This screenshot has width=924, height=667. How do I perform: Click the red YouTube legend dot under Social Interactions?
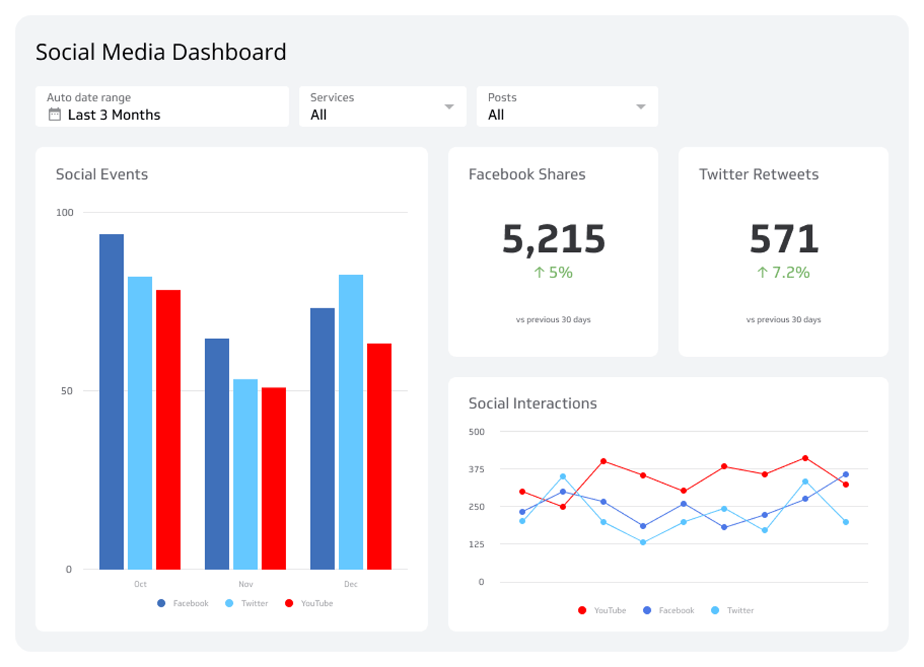point(582,610)
